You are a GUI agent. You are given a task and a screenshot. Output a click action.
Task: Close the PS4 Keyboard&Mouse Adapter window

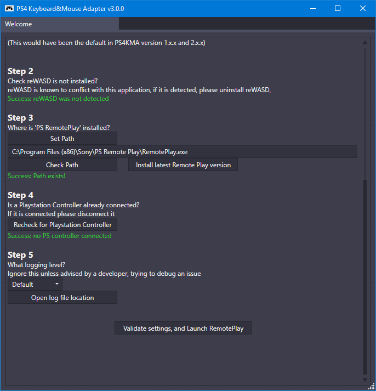click(363, 8)
